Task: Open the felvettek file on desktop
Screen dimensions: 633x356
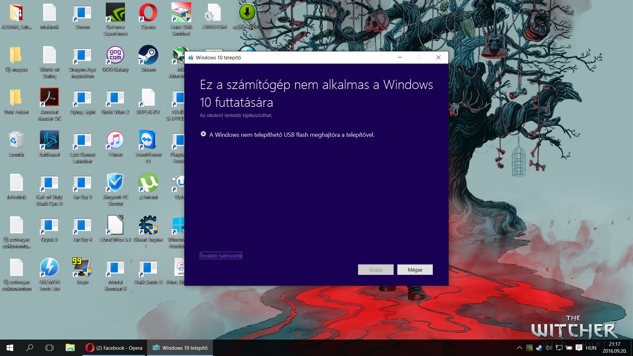Action: click(x=16, y=187)
